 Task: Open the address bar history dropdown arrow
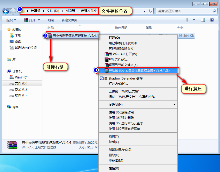point(144,11)
